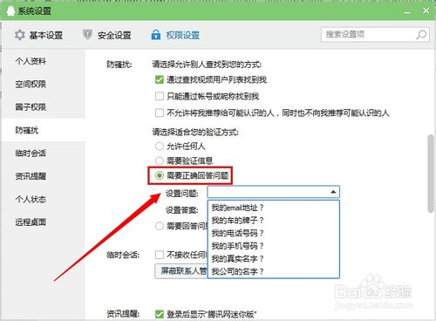Click the QQ penguin logo in the title bar
Image resolution: width=436 pixels, height=321 pixels.
click(10, 11)
